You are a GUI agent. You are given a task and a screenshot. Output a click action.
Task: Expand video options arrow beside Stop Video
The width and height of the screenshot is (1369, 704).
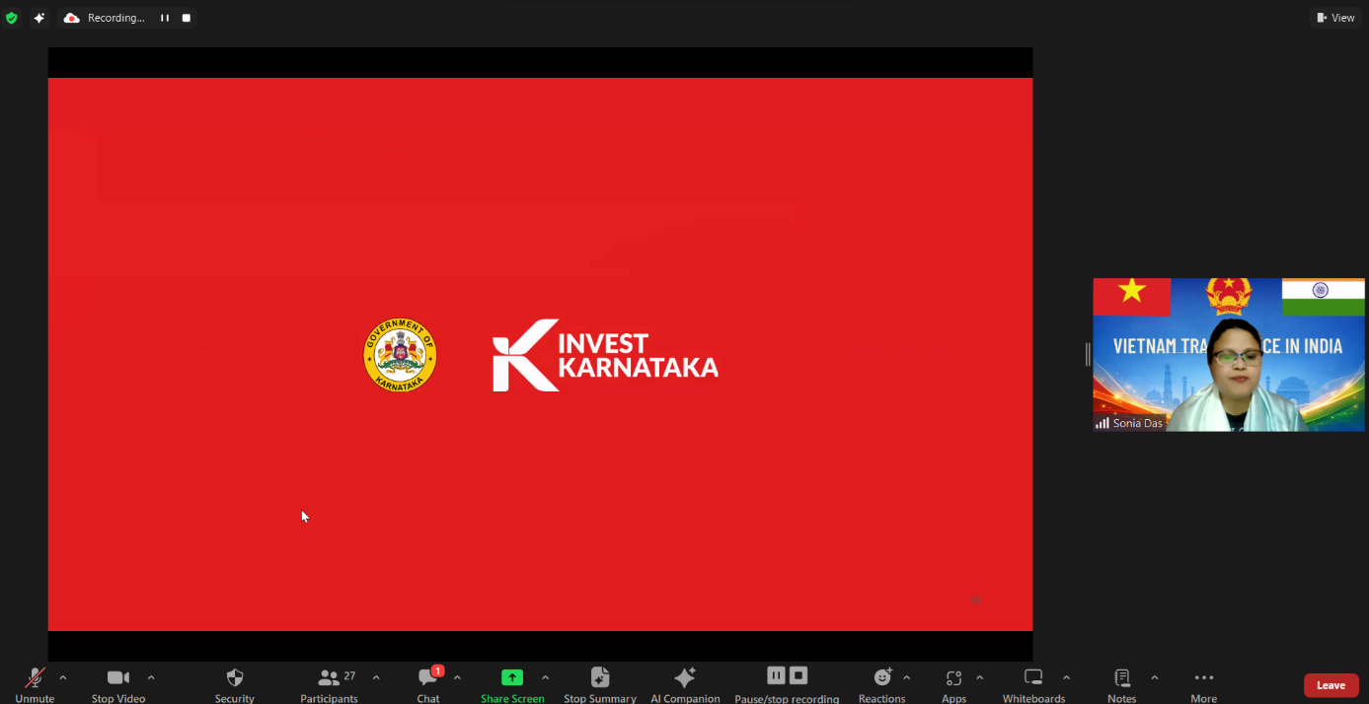point(151,678)
